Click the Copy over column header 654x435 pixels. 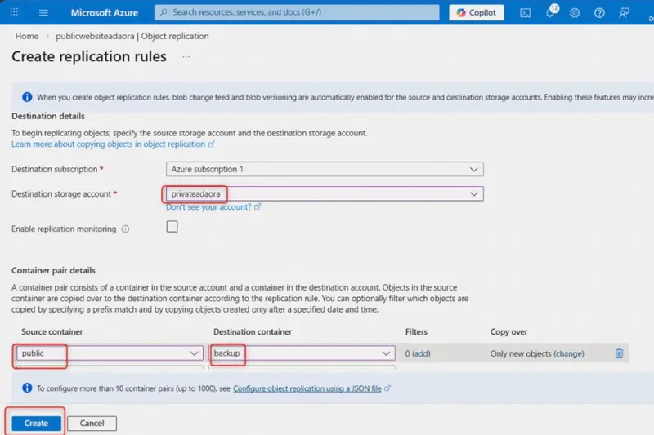pos(508,332)
